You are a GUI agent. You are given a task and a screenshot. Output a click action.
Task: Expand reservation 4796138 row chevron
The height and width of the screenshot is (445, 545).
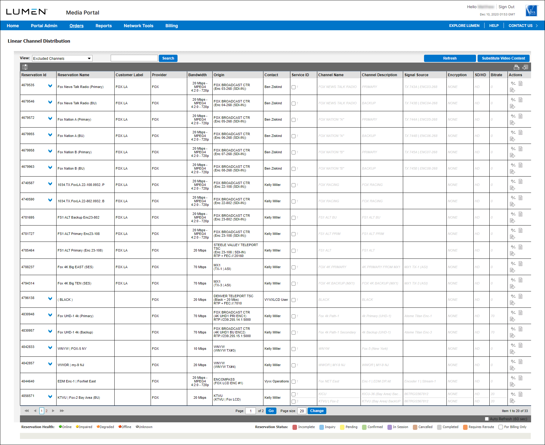pyautogui.click(x=50, y=299)
